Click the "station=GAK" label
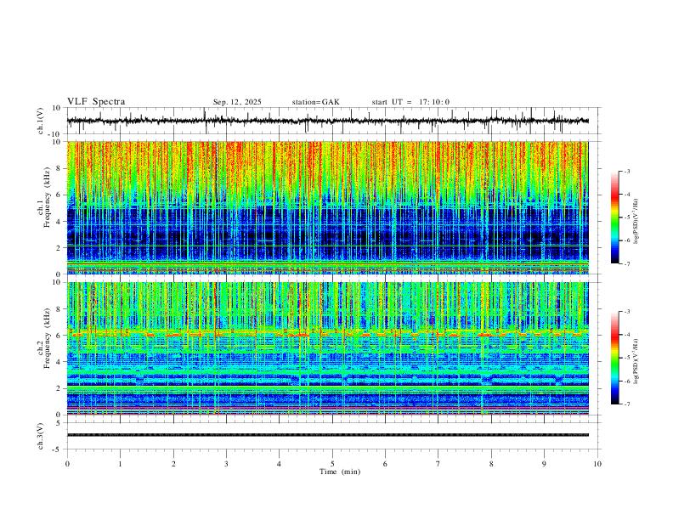673x520 pixels. pyautogui.click(x=315, y=102)
